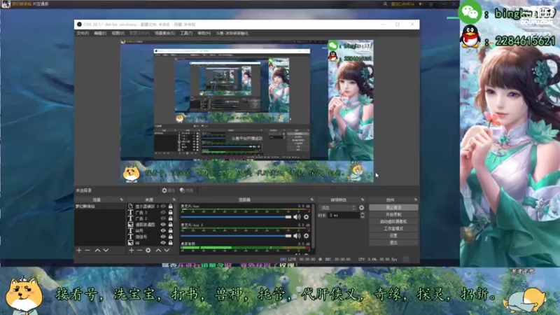Toggle visibility of image source below 广告 2

[163, 224]
